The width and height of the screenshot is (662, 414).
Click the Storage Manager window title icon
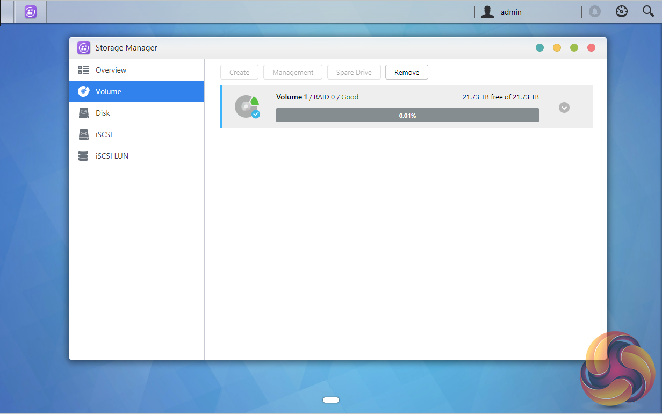pos(83,48)
